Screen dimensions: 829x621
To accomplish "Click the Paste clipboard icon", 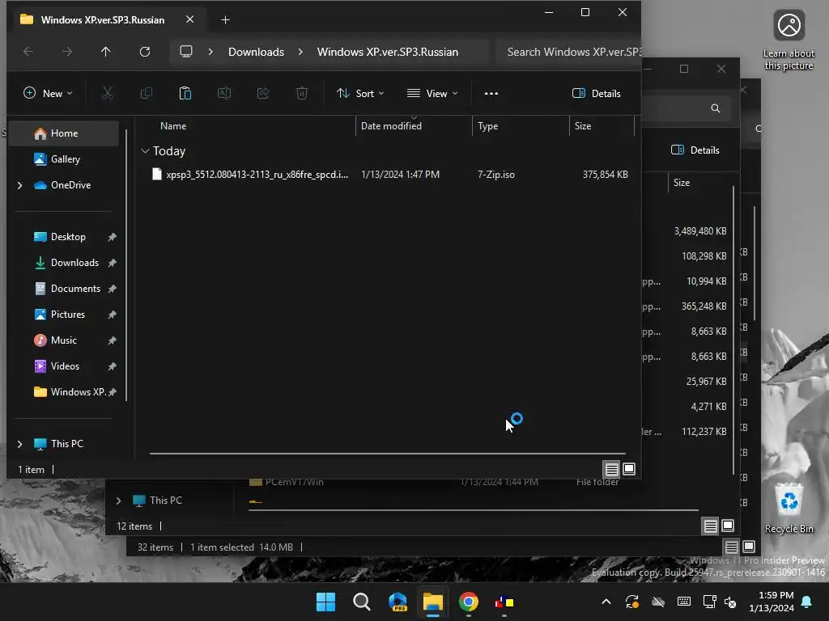I will (185, 94).
